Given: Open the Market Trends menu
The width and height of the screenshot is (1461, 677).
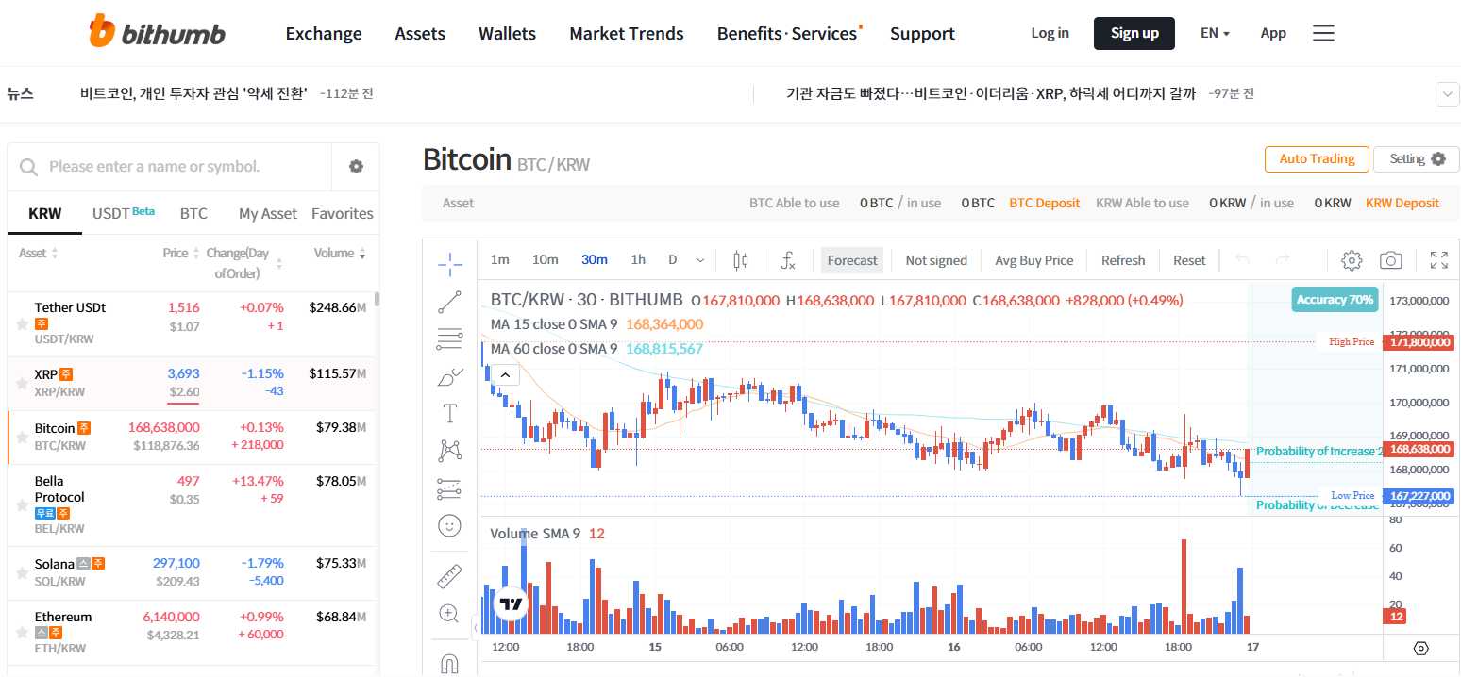Looking at the screenshot, I should click(626, 34).
